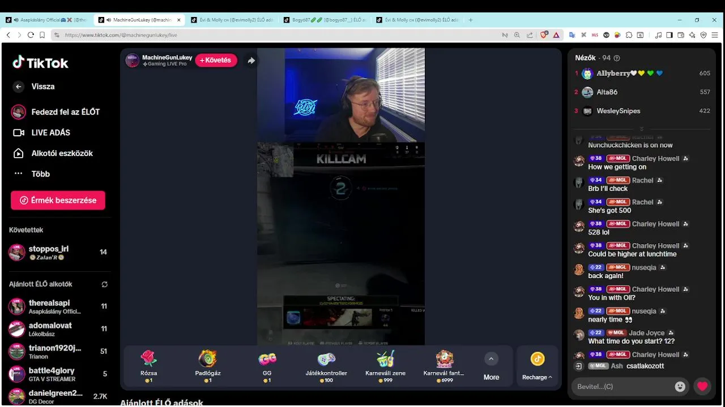Image resolution: width=725 pixels, height=407 pixels.
Task: Send a Játékkontroller gift
Action: tap(326, 366)
